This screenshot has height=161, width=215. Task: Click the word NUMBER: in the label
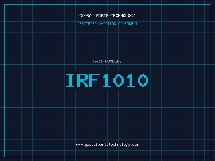pyautogui.click(x=113, y=61)
